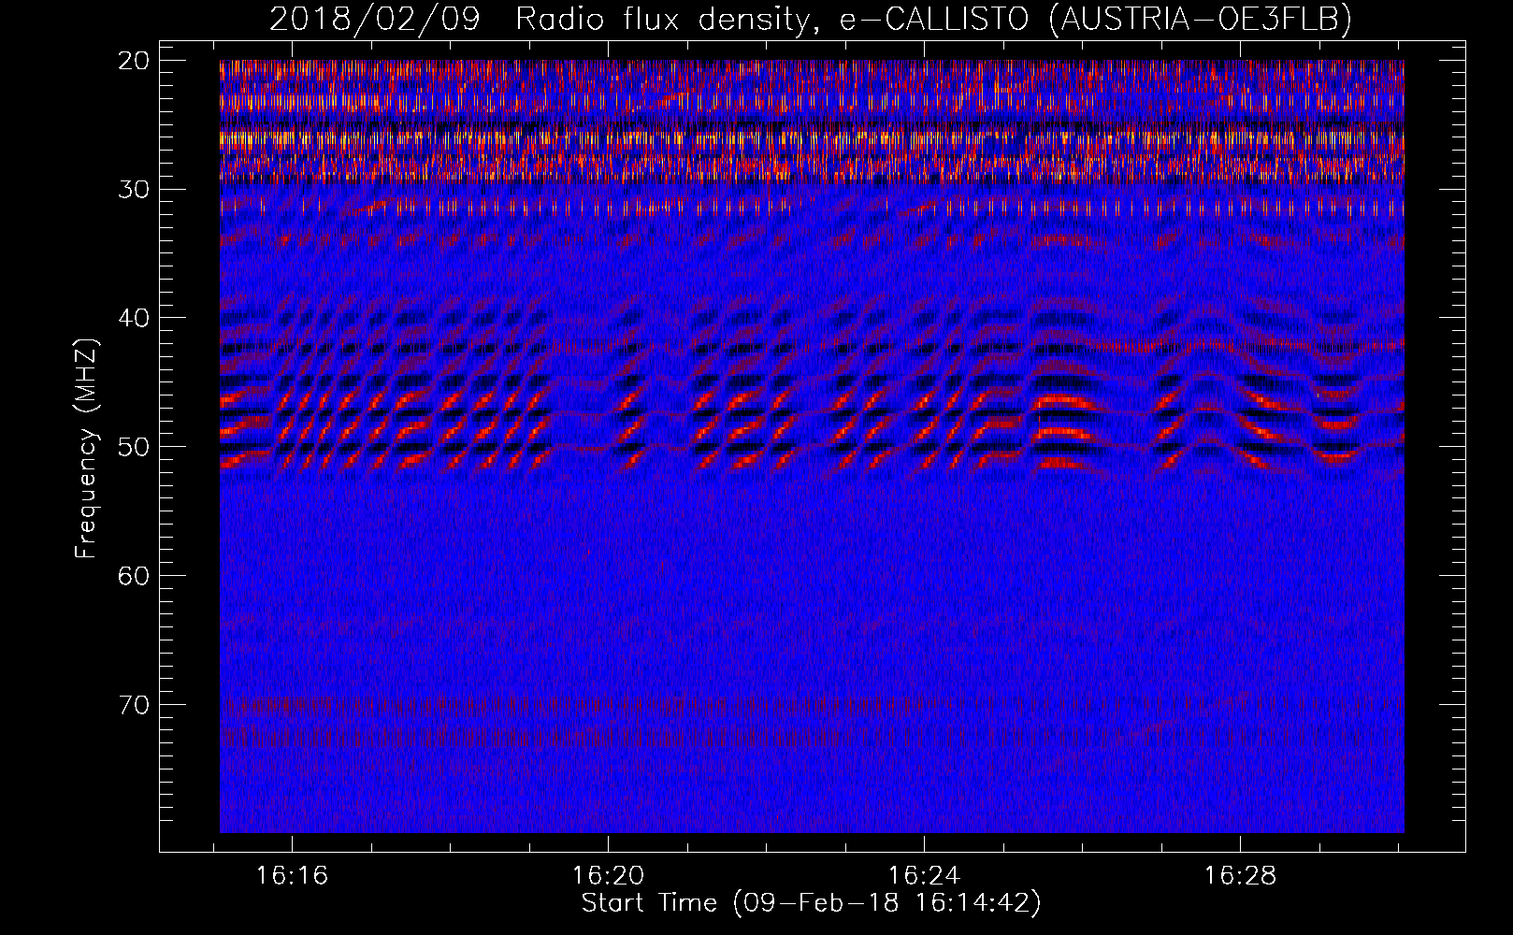Image resolution: width=1513 pixels, height=935 pixels.
Task: Click the 40 frequency tick label
Action: (135, 318)
